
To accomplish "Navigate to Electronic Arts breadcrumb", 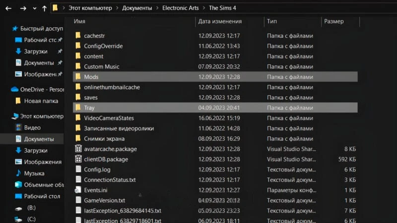I will click(x=180, y=8).
